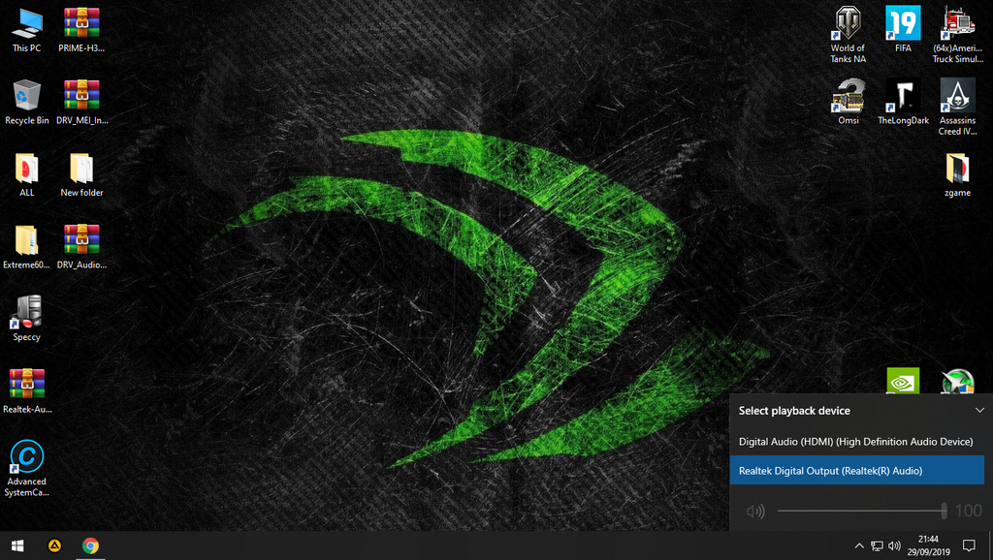Mute audio via flyout speaker icon
This screenshot has width=993, height=560.
click(754, 511)
